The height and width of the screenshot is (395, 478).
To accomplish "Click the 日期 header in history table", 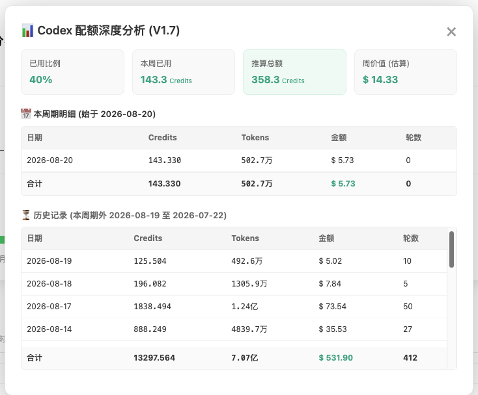I will pyautogui.click(x=35, y=238).
